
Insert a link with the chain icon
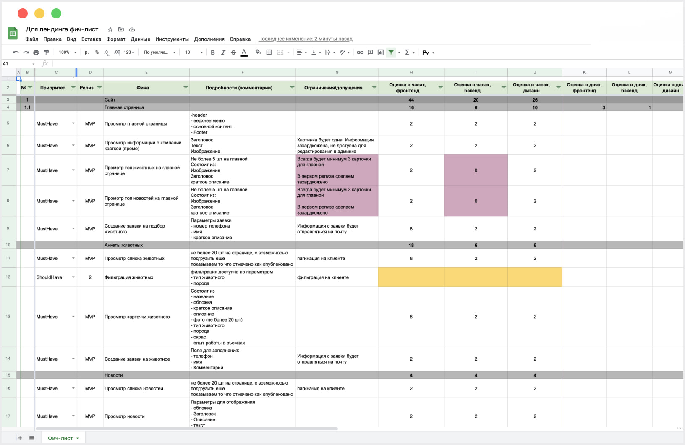click(360, 52)
